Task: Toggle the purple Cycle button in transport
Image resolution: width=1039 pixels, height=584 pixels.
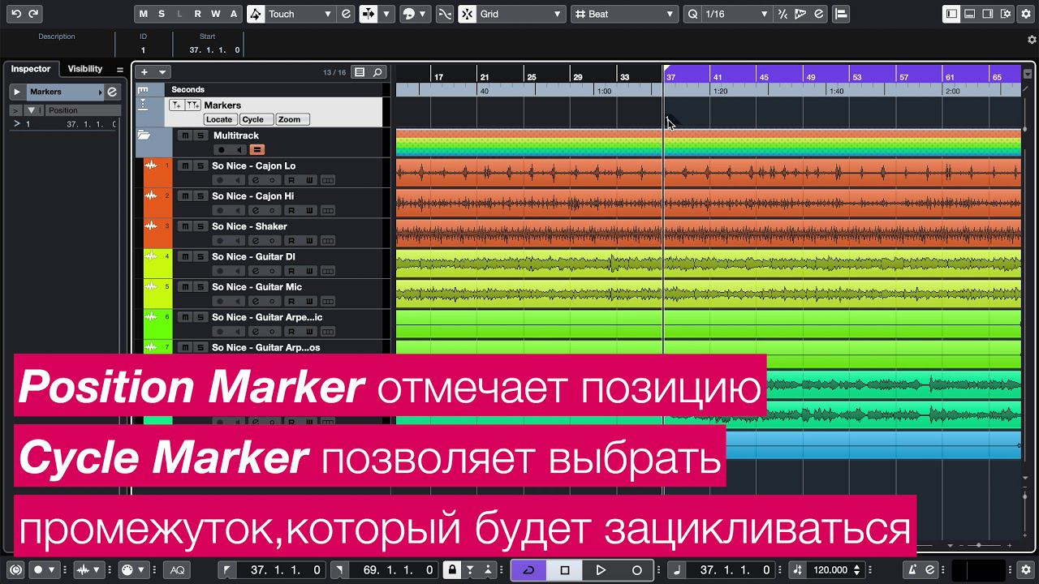Action: (x=528, y=570)
